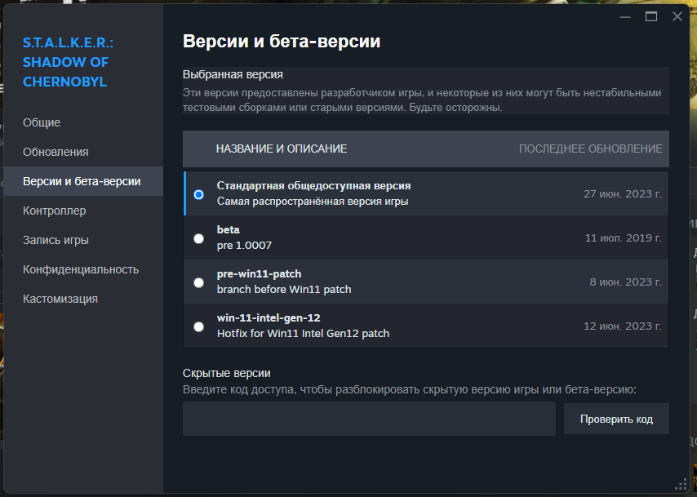
Task: Select the standard public version radio button
Action: click(198, 194)
